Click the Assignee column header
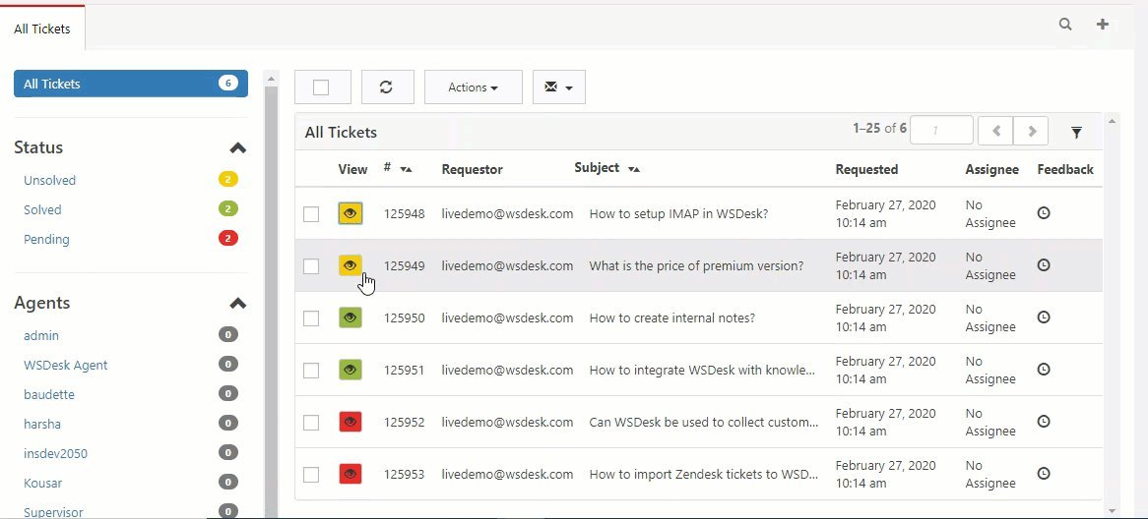Image resolution: width=1148 pixels, height=519 pixels. [x=992, y=170]
